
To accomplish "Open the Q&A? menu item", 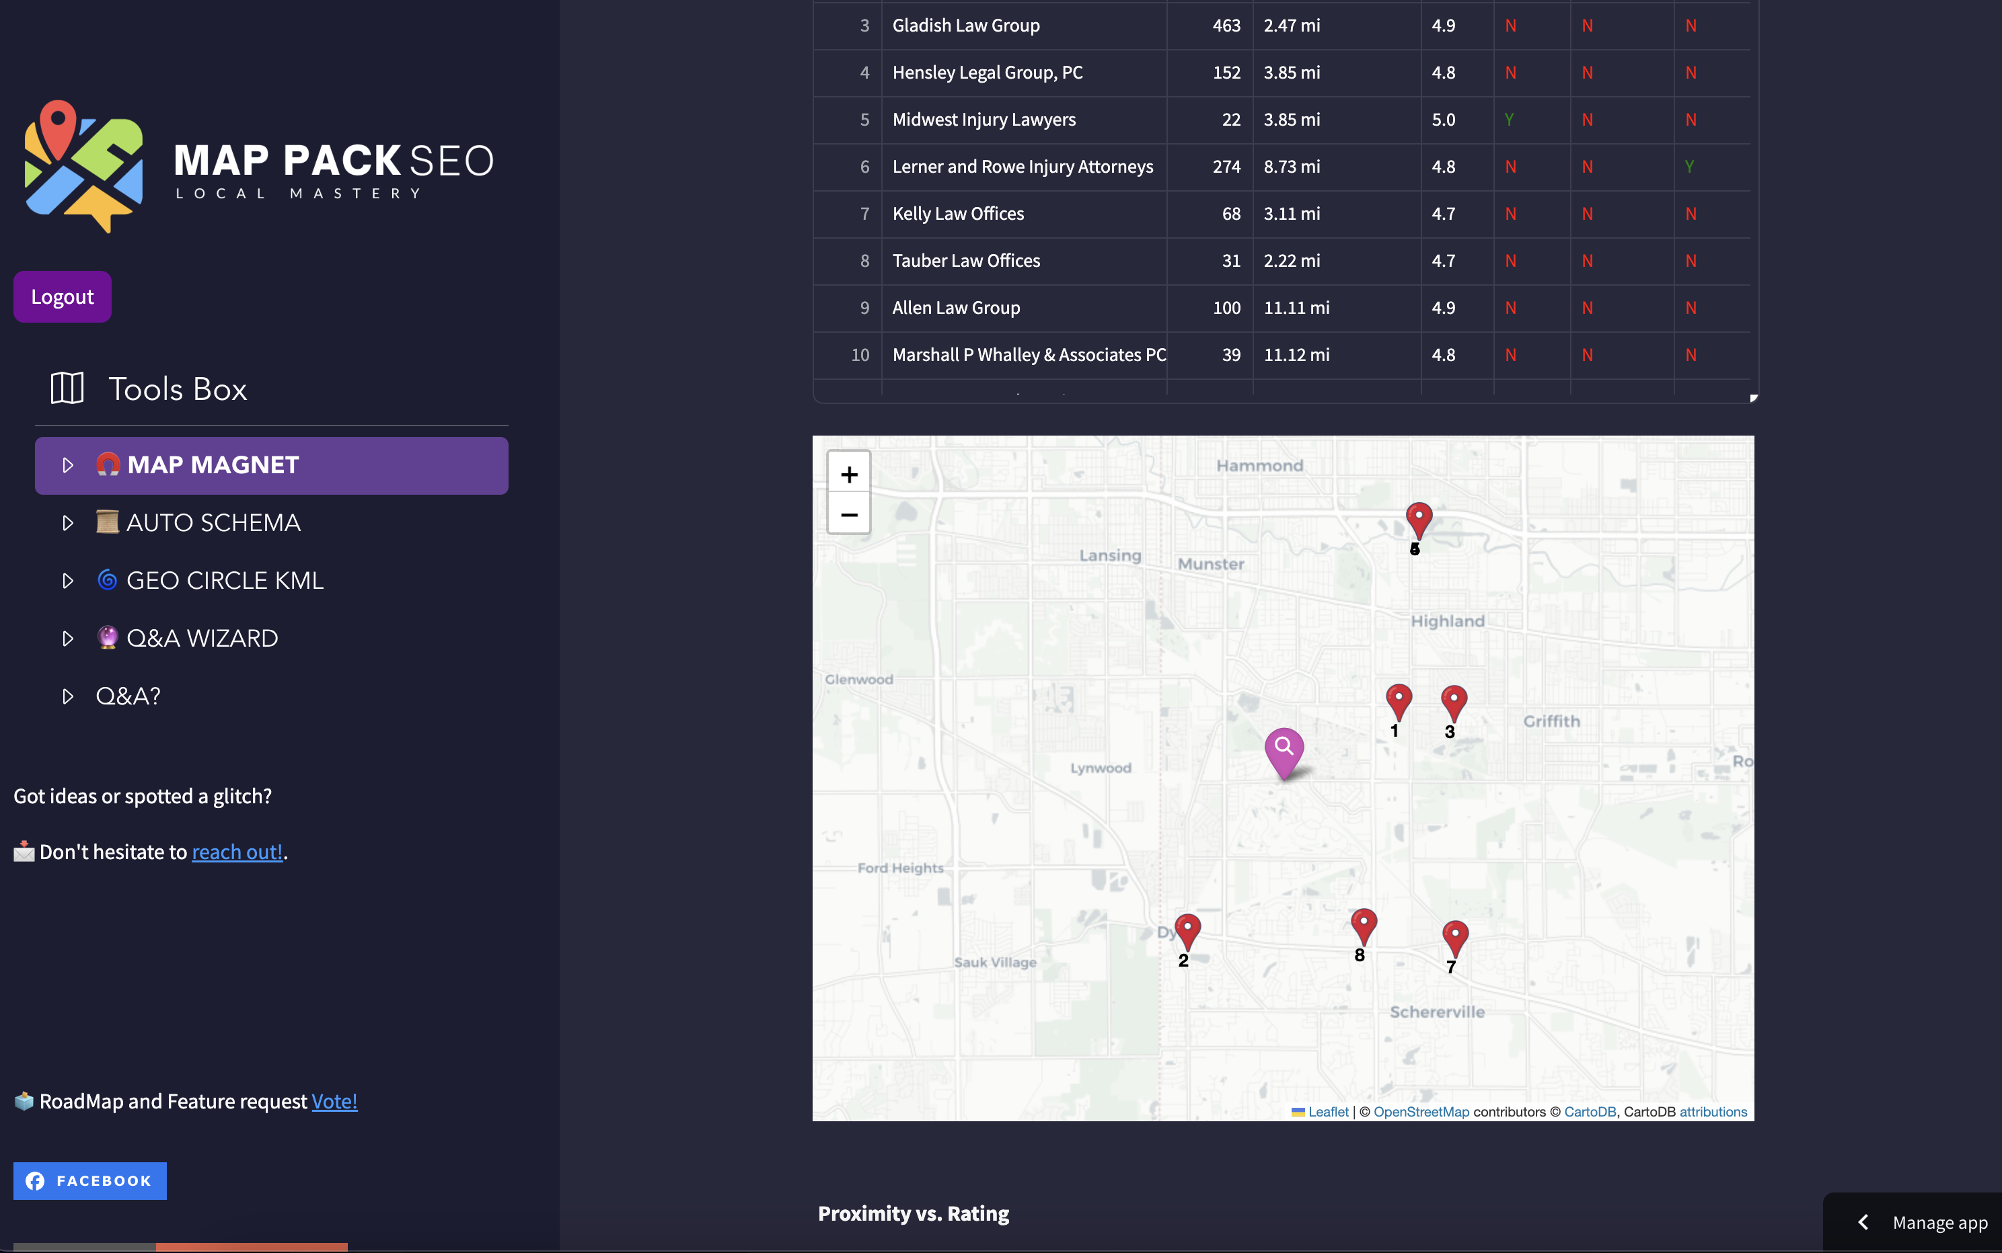I will tap(271, 696).
